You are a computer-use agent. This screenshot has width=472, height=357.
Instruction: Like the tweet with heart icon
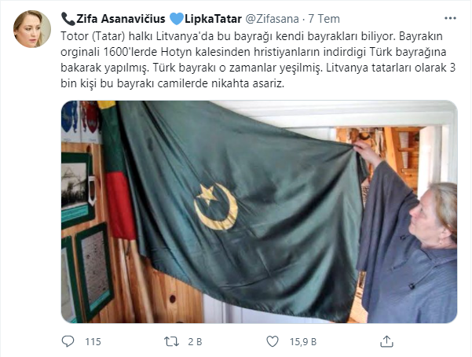273,341
